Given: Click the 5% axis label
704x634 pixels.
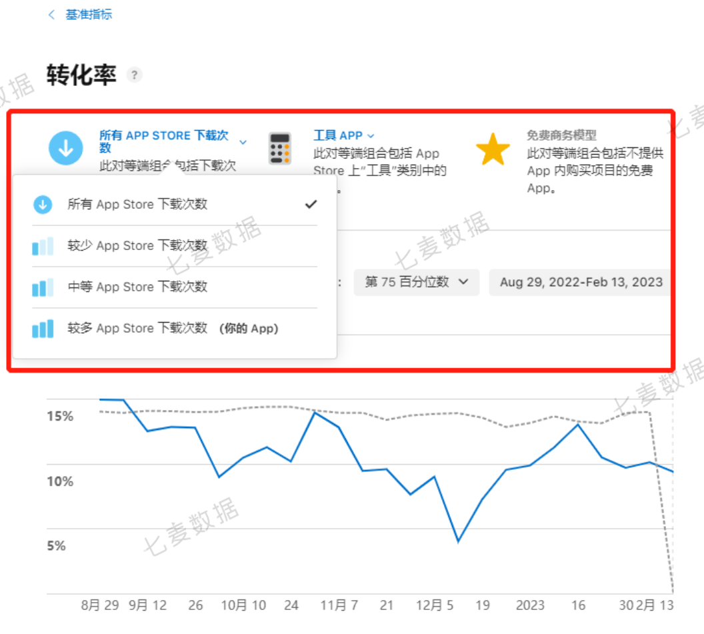Looking at the screenshot, I should pyautogui.click(x=57, y=546).
